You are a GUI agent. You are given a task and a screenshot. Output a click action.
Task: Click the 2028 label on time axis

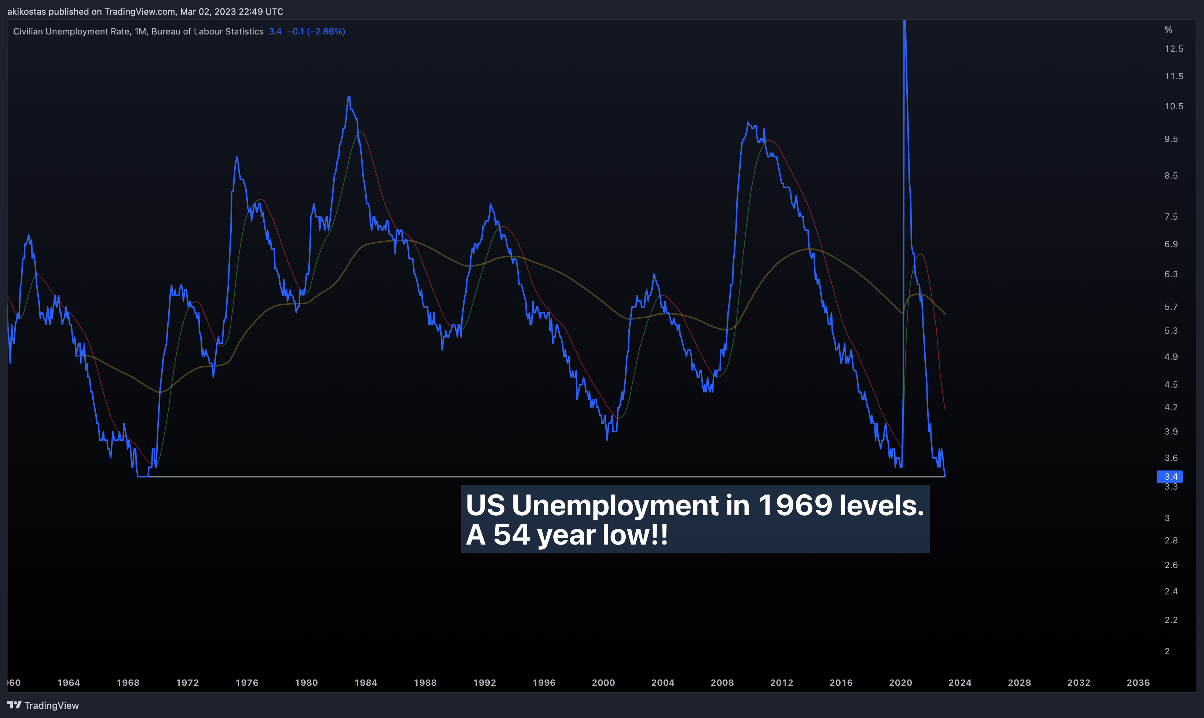[x=1020, y=683]
